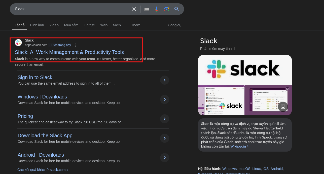Image resolution: width=324 pixels, height=174 pixels.
Task: Click the image gallery icon on Slack thumbnails
Action: click(283, 107)
